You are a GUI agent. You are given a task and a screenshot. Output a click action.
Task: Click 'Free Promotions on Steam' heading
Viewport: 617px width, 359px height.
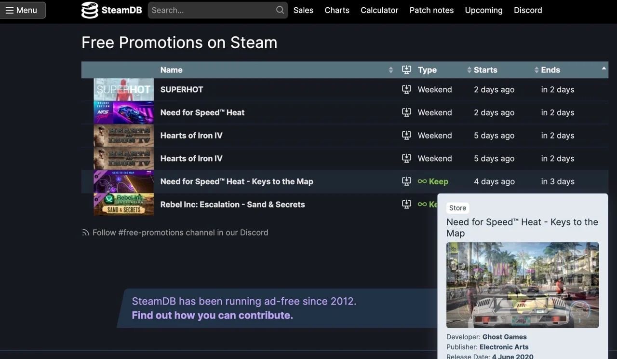coord(179,42)
